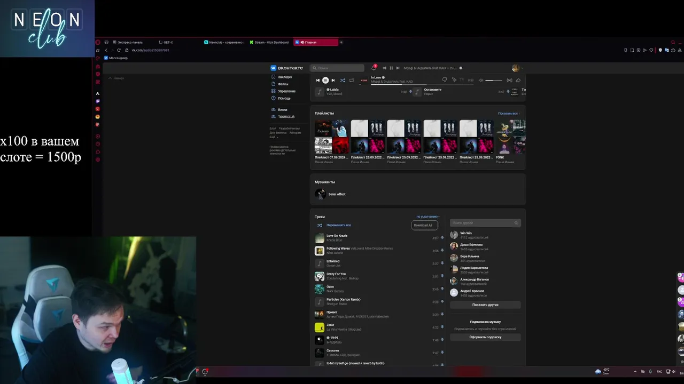Download the Following Waves track
Viewport: 684px width, 384px height.
point(442,251)
